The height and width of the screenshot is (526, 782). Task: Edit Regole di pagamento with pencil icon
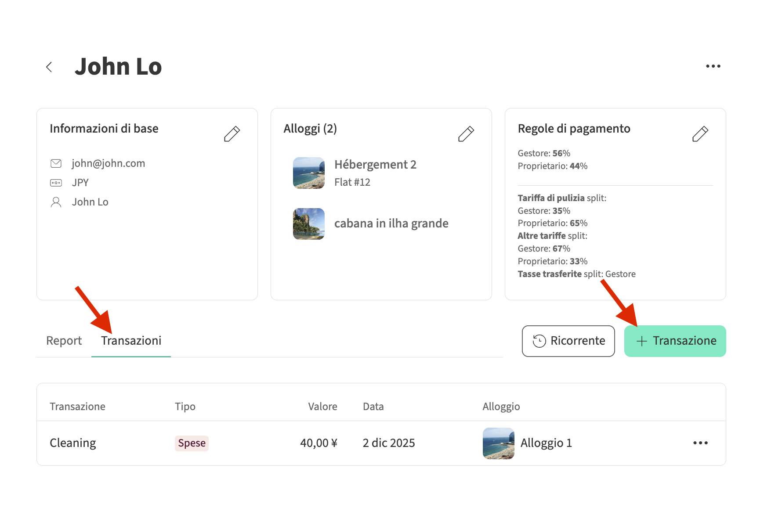pos(700,134)
